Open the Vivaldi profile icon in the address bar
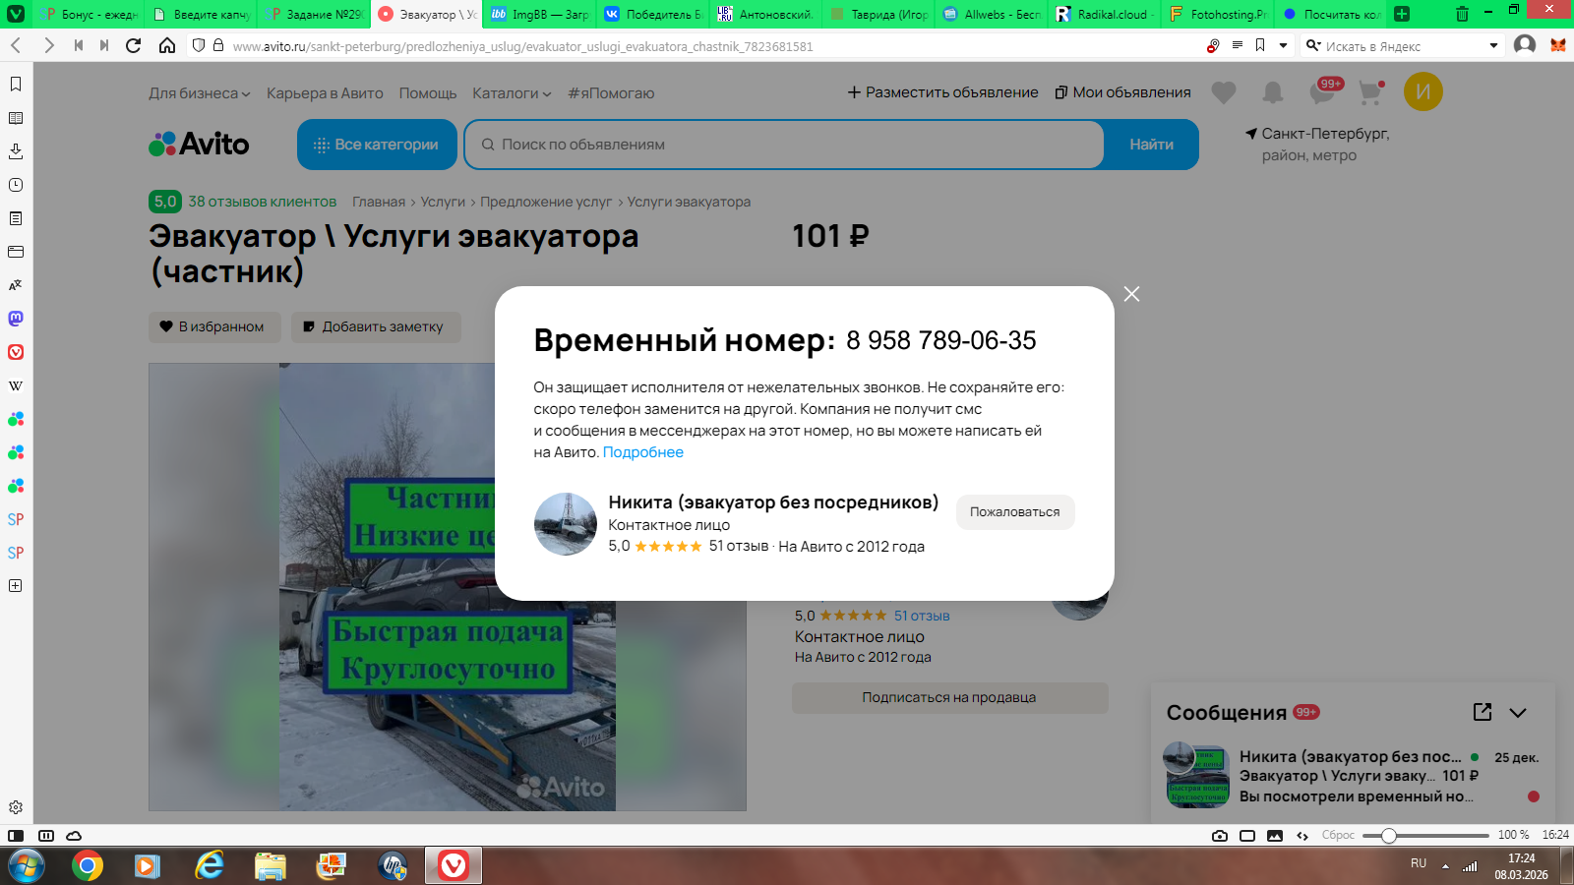Screen dimensions: 1574x885 point(1525,45)
